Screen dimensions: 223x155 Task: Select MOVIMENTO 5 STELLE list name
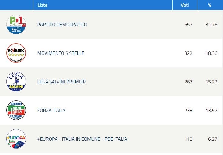pyautogui.click(x=61, y=53)
